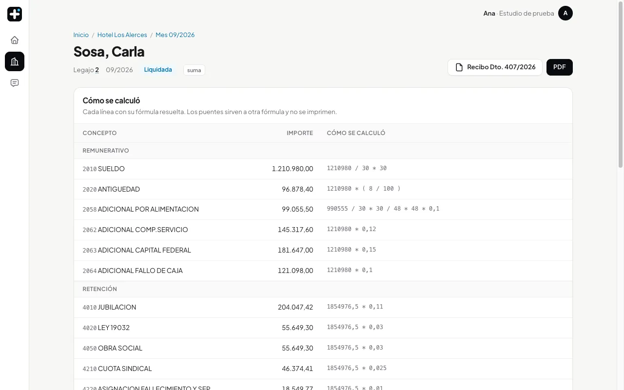Open the home icon in sidebar
Screen dimensions: 624x390
(x=15, y=40)
